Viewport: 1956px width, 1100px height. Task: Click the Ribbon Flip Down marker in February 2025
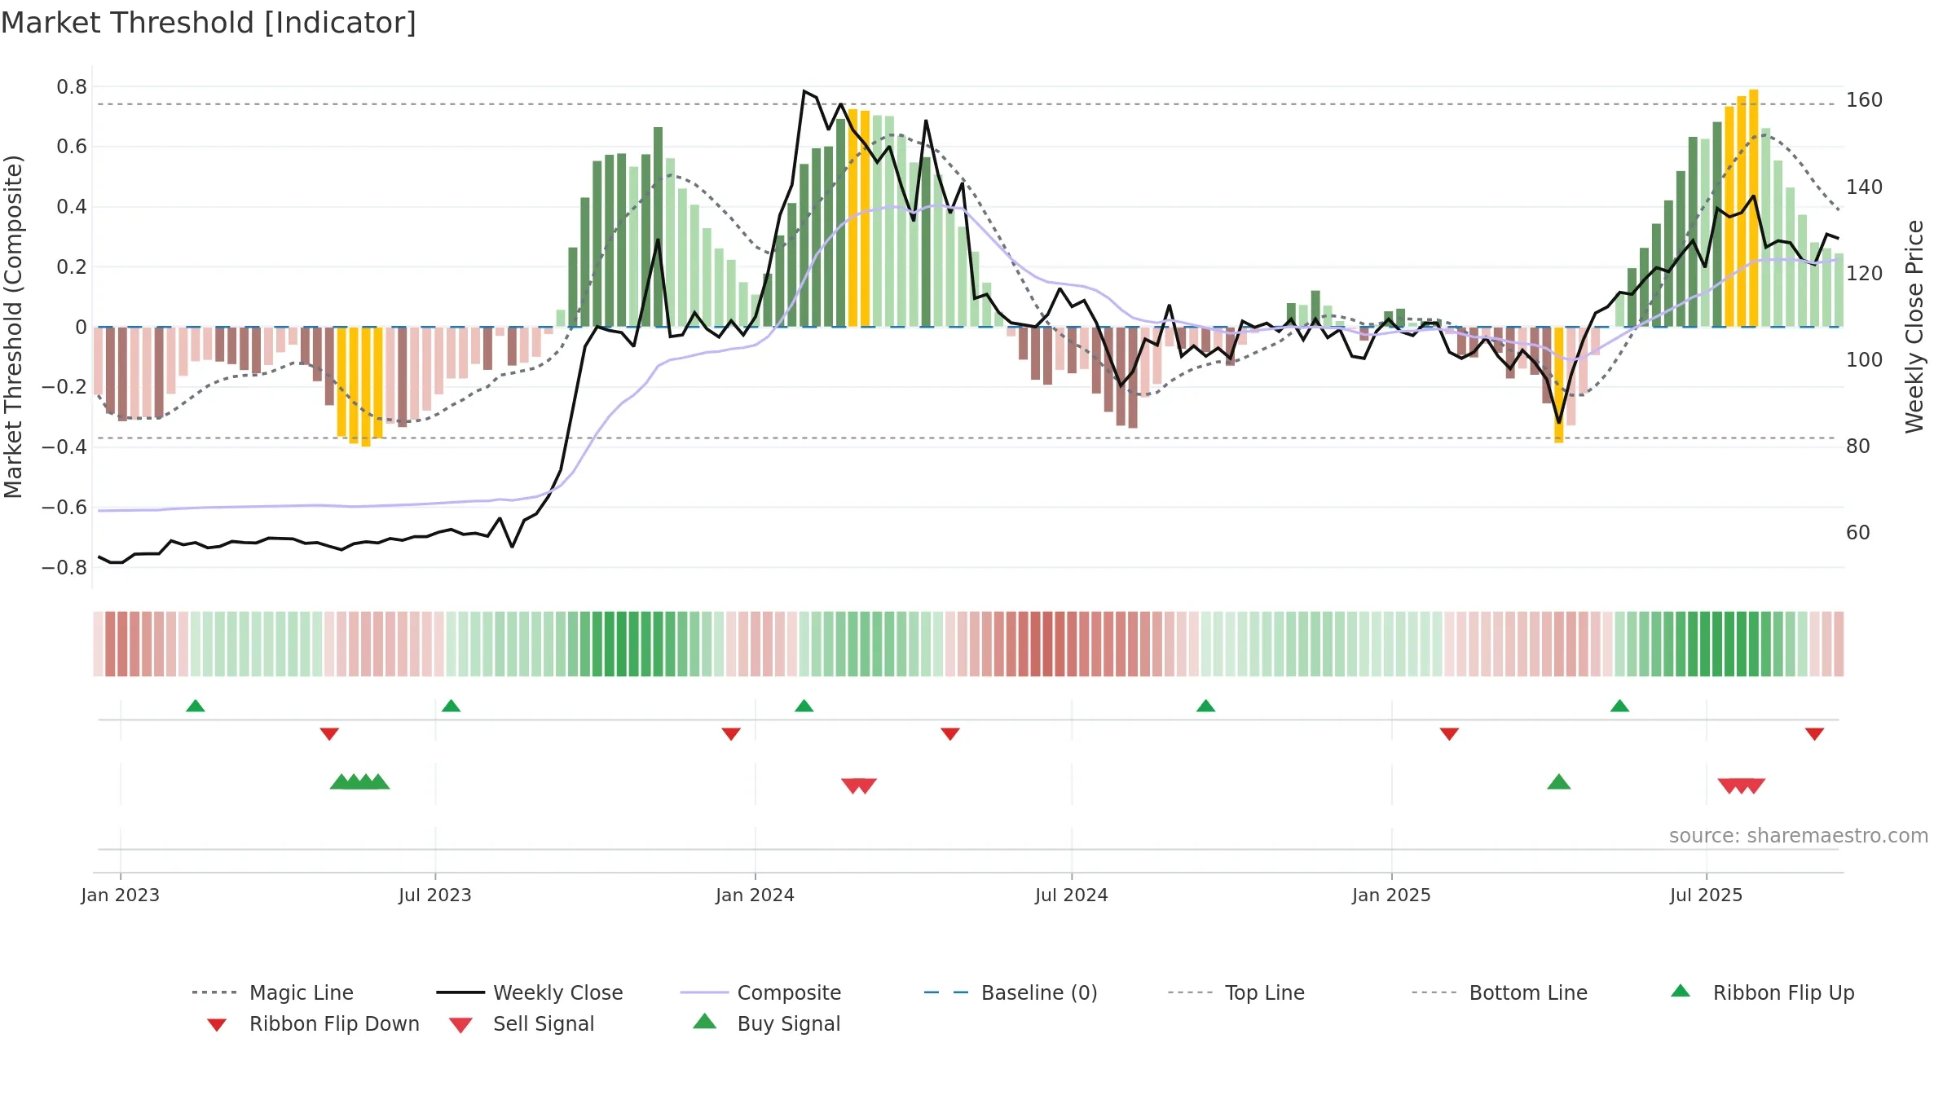click(1449, 734)
